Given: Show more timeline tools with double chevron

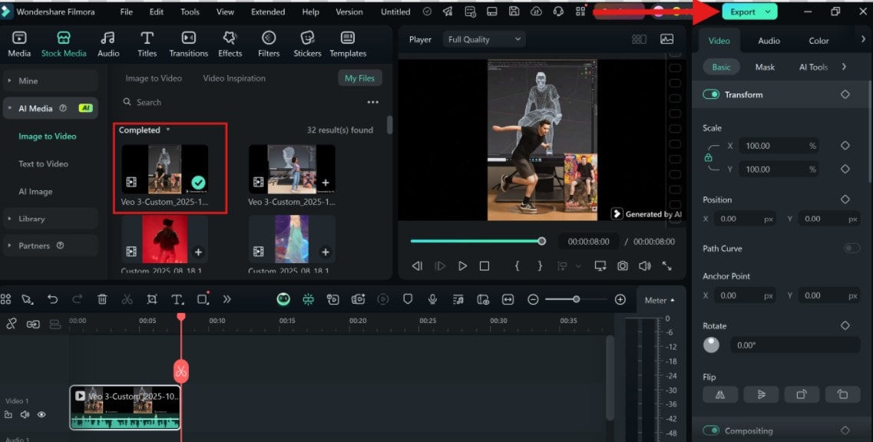Looking at the screenshot, I should 227,299.
